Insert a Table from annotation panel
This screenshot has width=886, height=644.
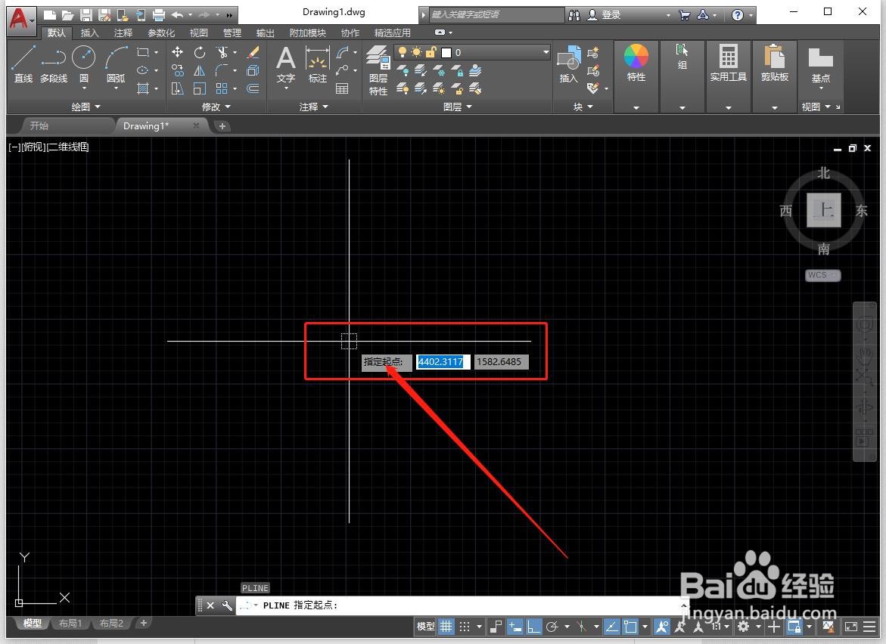(x=342, y=88)
